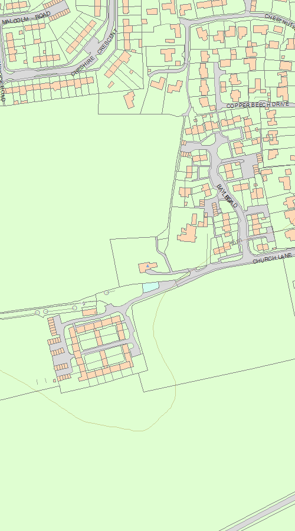Select the light blue pond polygon
This screenshot has height=531, width=295.
click(x=150, y=287)
